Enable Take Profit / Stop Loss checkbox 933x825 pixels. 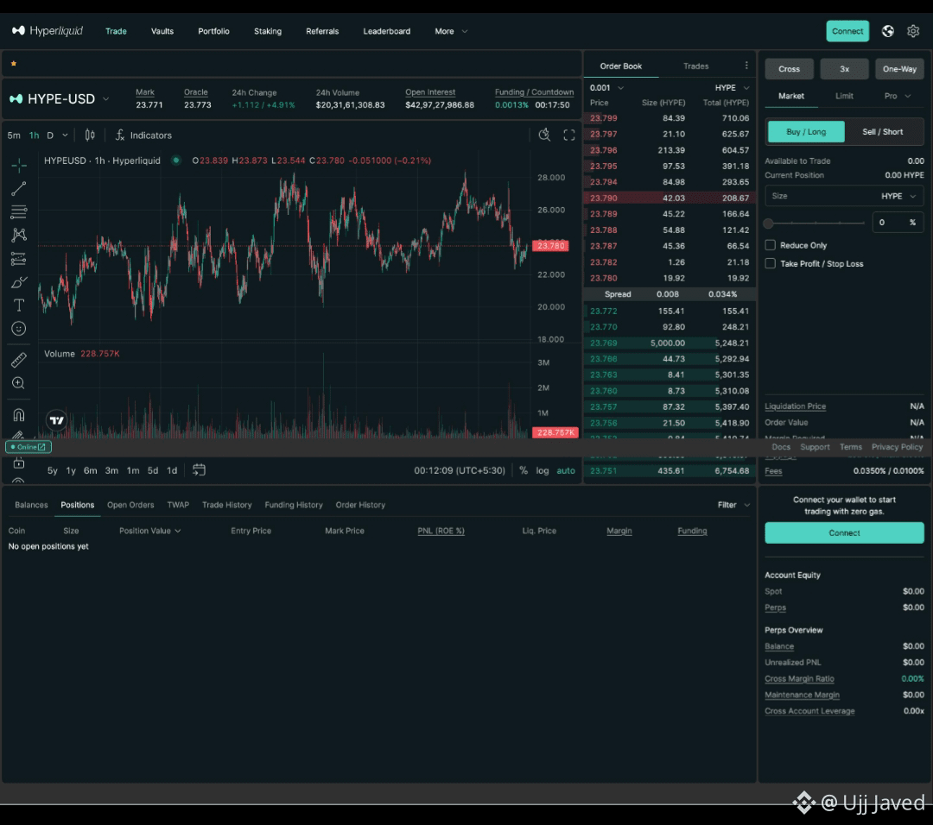tap(770, 263)
